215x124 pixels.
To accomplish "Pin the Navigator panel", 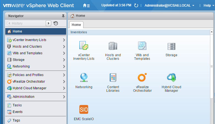I will (63, 16).
